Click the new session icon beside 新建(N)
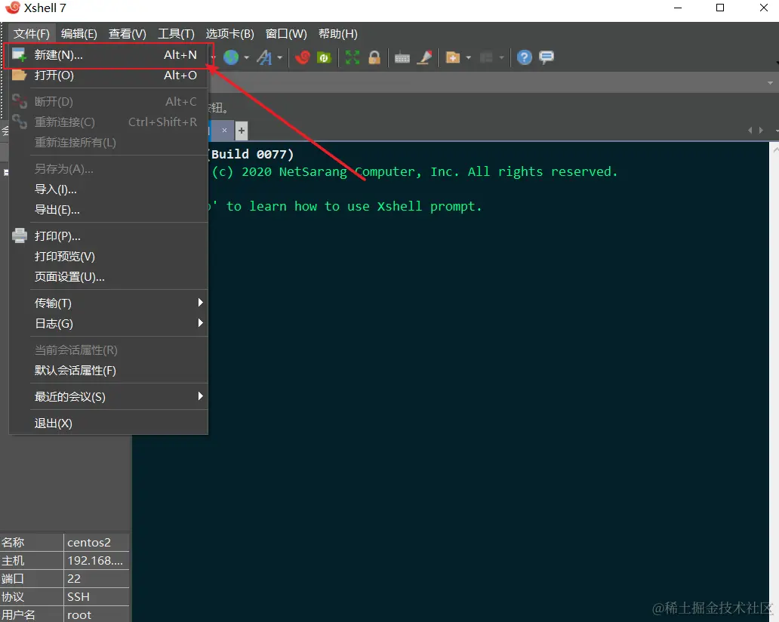 [x=19, y=54]
